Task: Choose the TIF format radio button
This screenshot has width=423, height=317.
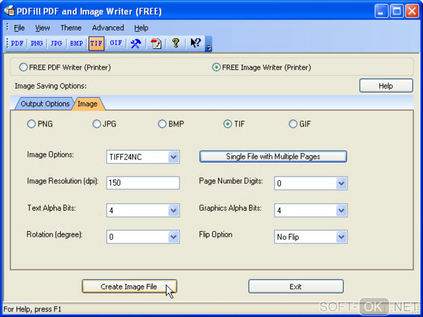Action: click(227, 124)
